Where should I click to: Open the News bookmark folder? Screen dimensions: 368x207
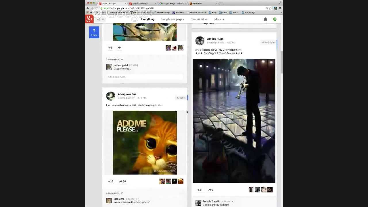[x=223, y=13]
